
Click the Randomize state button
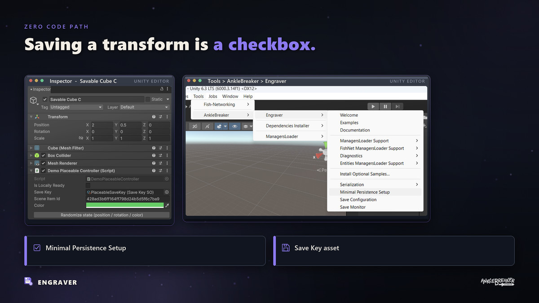pyautogui.click(x=102, y=215)
